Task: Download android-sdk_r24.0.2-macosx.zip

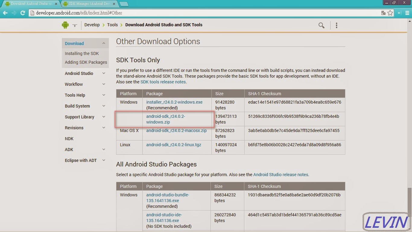Action: tap(176, 130)
